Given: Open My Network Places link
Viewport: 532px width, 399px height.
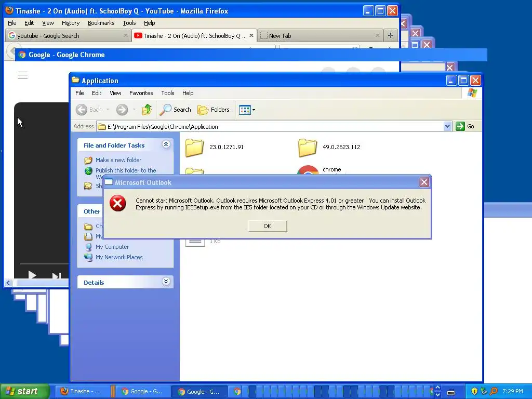Looking at the screenshot, I should pyautogui.click(x=119, y=257).
